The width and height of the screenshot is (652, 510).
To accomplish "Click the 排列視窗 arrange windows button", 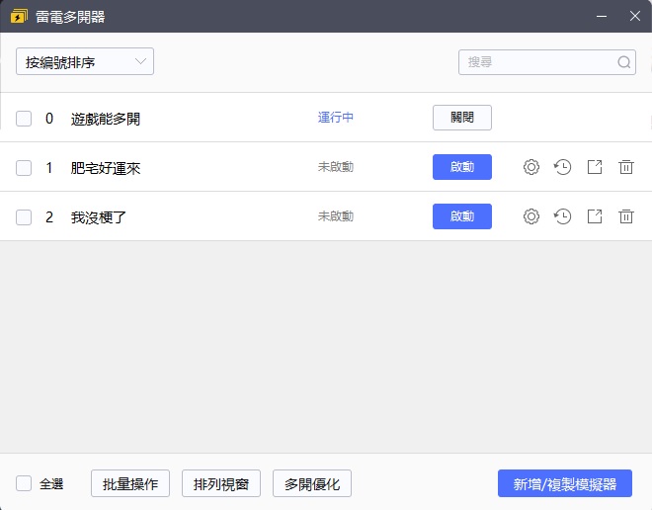I will [x=221, y=483].
